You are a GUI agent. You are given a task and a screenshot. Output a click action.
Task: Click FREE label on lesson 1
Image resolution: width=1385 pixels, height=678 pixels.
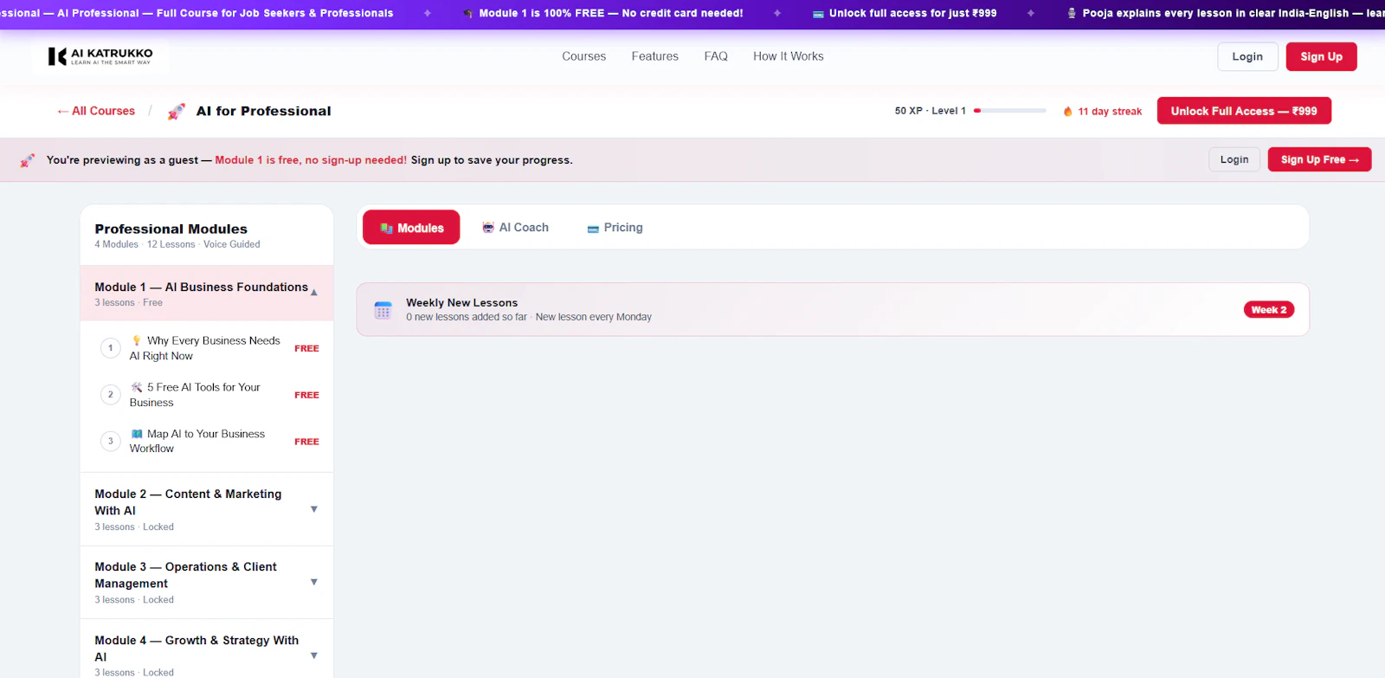(x=306, y=348)
